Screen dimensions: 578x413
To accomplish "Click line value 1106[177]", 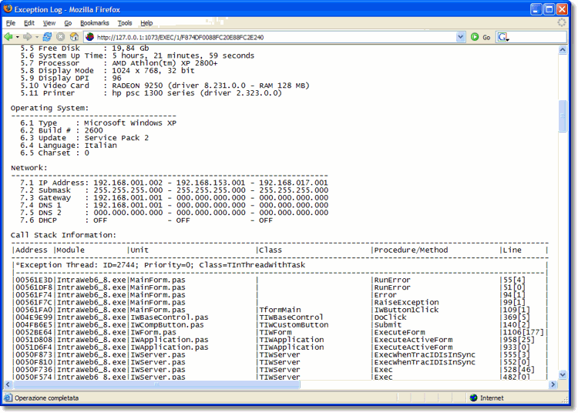I will click(x=523, y=332).
